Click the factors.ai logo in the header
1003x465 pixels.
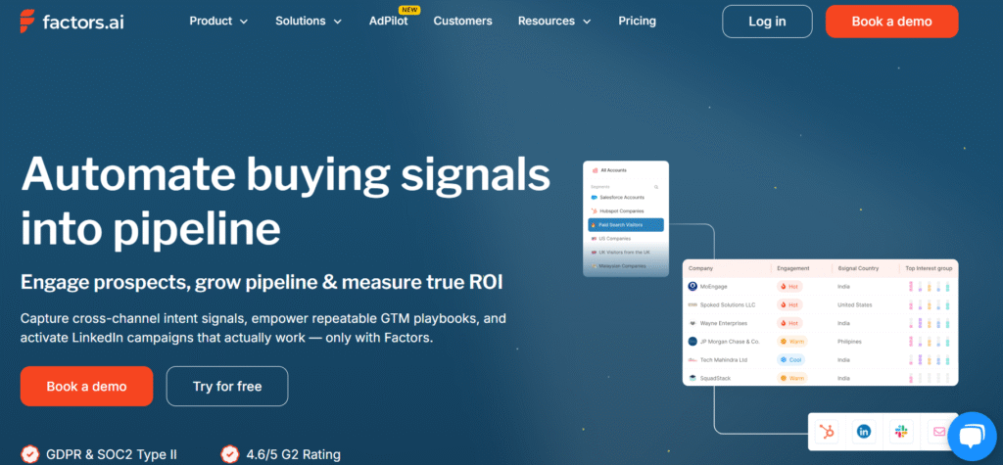tap(71, 22)
